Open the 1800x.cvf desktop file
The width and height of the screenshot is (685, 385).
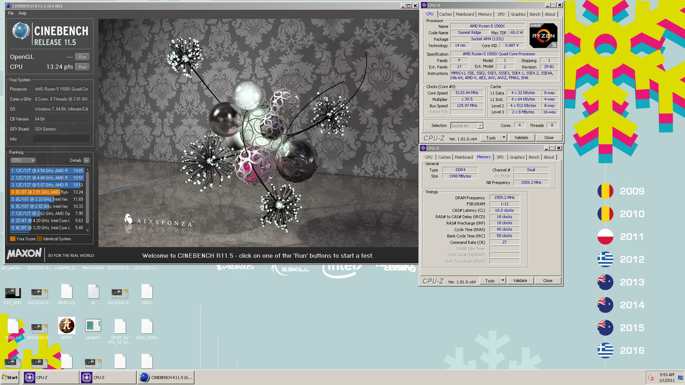point(13,329)
